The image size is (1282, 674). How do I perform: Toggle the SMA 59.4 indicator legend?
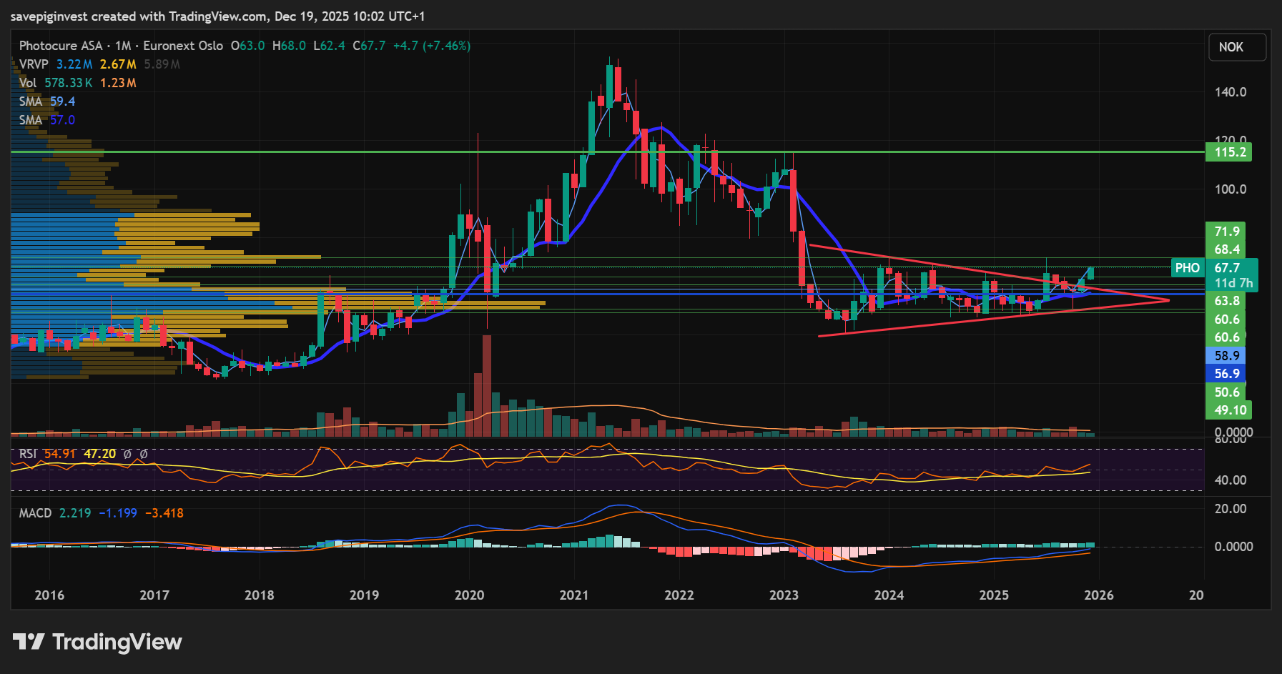31,101
